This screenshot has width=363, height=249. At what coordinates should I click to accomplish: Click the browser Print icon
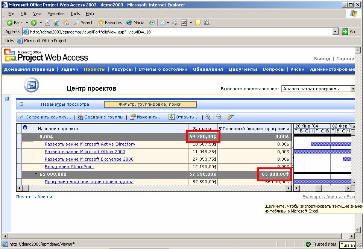coord(175,23)
